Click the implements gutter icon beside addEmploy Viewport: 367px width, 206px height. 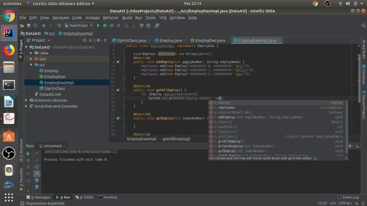pos(118,62)
